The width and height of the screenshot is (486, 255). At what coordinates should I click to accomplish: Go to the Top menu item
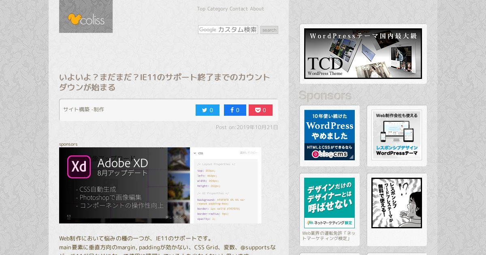[201, 9]
